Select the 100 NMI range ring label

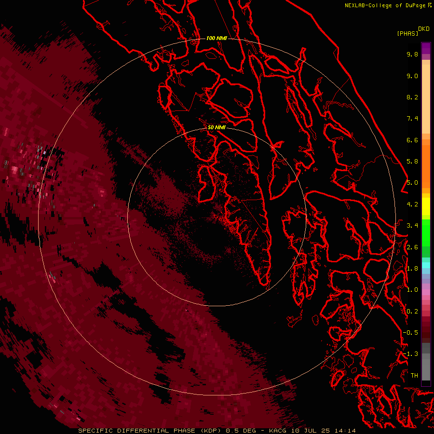[x=217, y=38]
